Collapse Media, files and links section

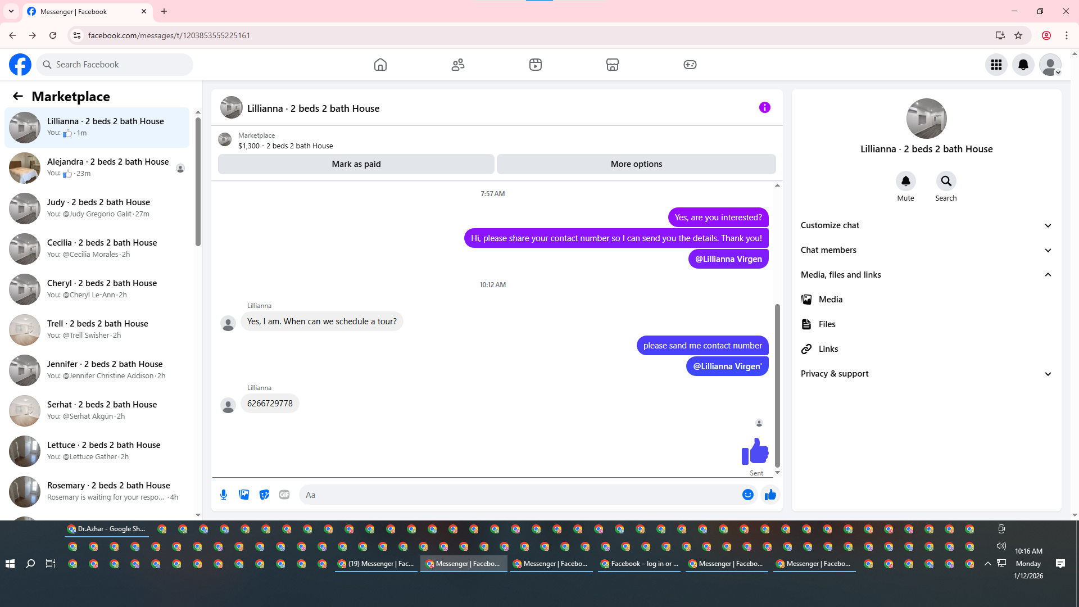[x=926, y=275]
